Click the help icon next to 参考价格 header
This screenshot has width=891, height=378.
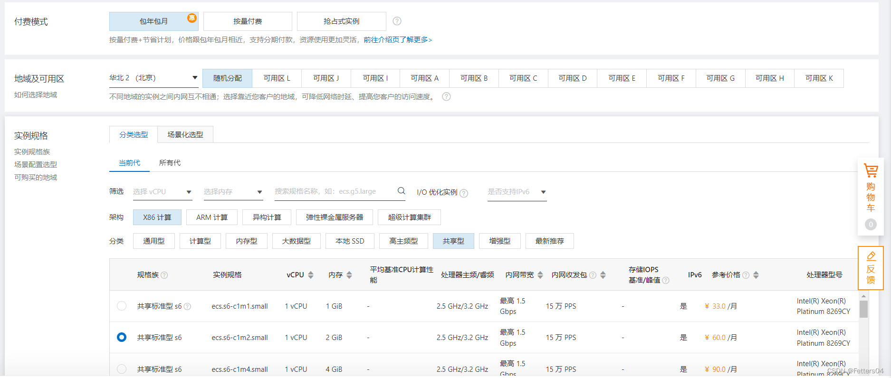coord(746,275)
